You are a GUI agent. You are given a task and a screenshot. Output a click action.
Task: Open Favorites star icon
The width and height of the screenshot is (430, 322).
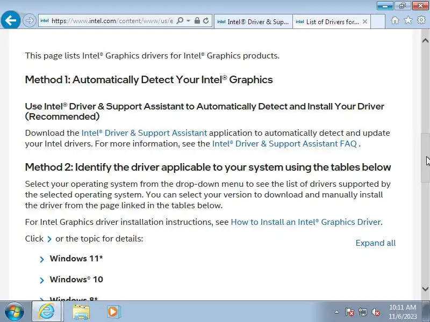[x=408, y=20]
